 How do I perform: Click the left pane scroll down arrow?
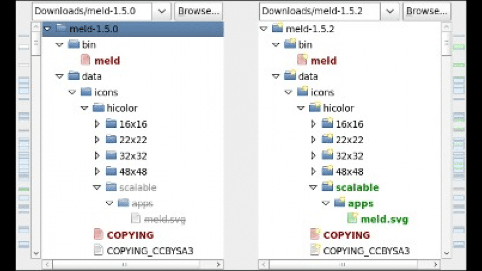[x=36, y=253]
